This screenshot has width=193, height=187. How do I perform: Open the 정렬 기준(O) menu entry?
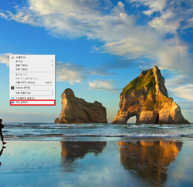[x=32, y=65]
